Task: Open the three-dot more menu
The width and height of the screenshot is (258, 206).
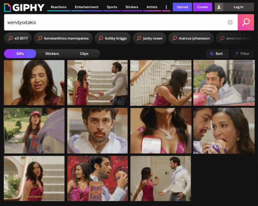Action: coord(166,7)
